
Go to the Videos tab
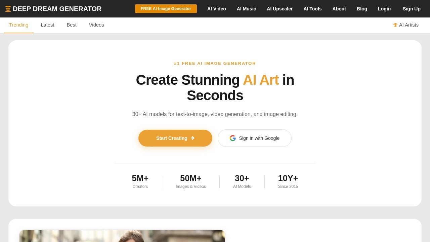96,25
